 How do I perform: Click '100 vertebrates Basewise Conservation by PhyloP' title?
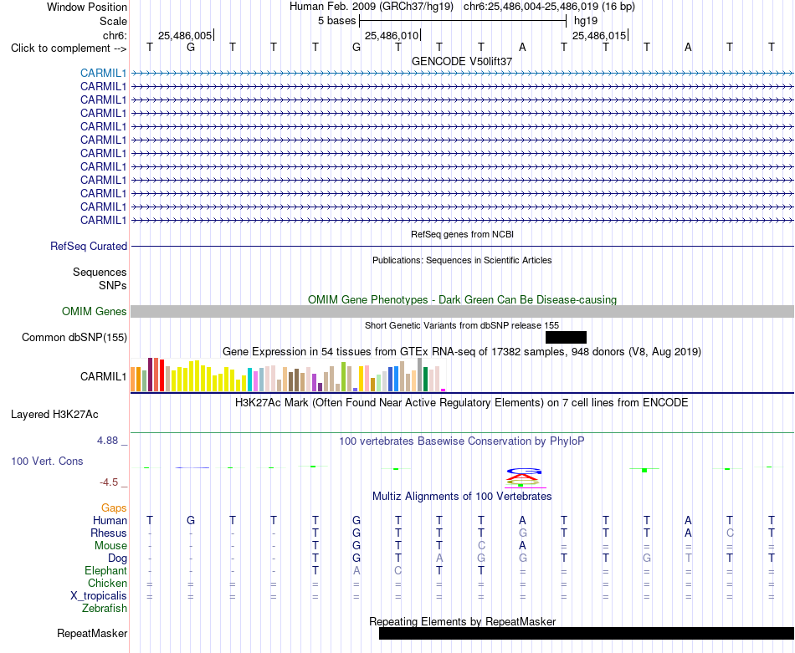click(462, 441)
